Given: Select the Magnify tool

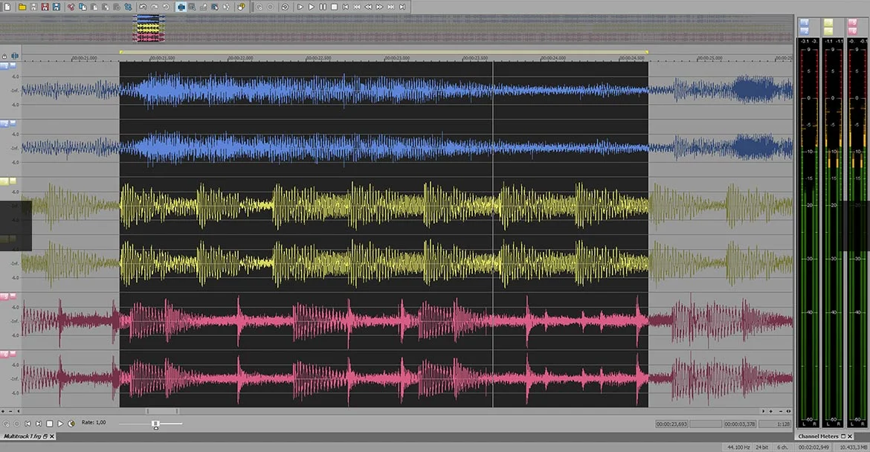Looking at the screenshot, I should coord(192,7).
